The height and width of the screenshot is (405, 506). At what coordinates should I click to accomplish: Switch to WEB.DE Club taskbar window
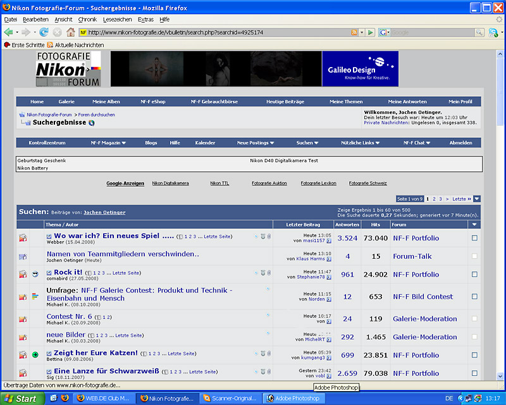103,399
